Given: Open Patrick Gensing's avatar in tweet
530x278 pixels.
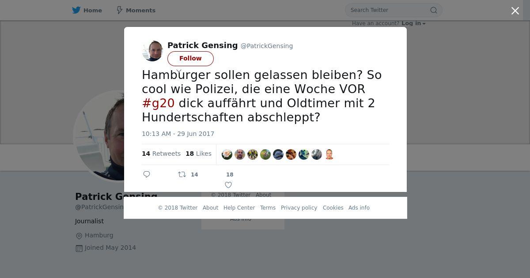Looking at the screenshot, I should 152,51.
